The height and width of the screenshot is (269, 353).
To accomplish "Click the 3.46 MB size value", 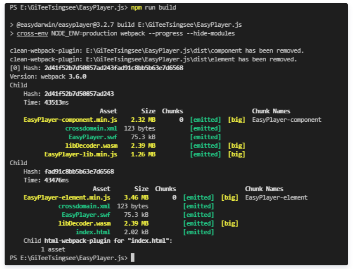I will [136, 197].
